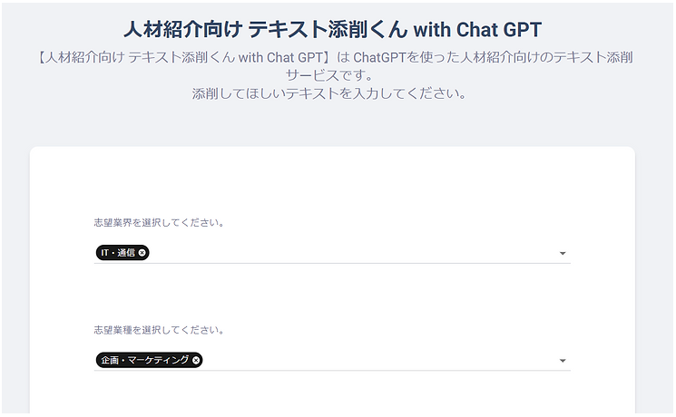Click the 志望業界を選択してください label
Image resolution: width=676 pixels, height=417 pixels.
tap(159, 222)
